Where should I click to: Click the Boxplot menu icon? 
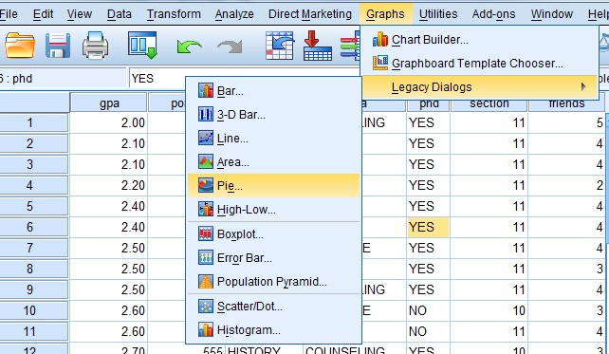click(206, 233)
